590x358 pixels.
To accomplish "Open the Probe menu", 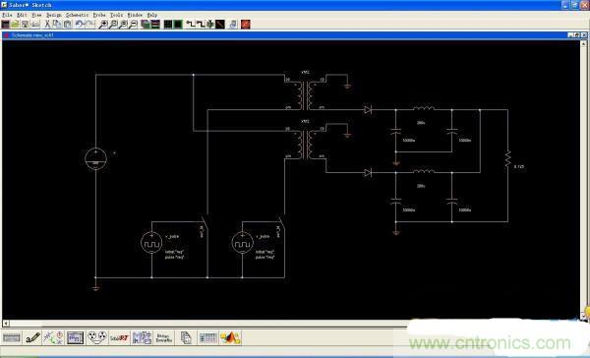I will pos(99,15).
